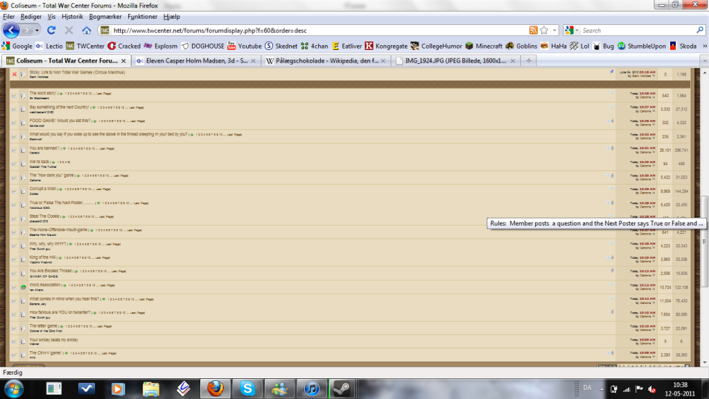Click the URL address bar field
709x399 pixels.
(312, 31)
